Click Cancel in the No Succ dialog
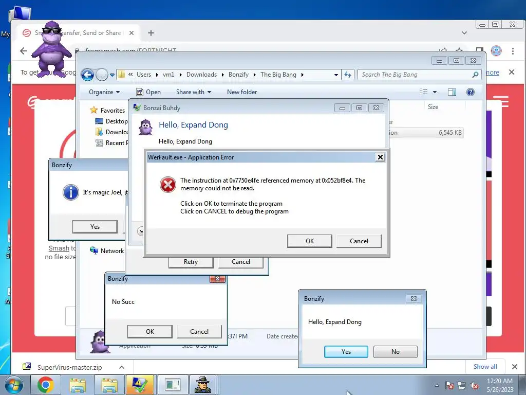 (199, 332)
